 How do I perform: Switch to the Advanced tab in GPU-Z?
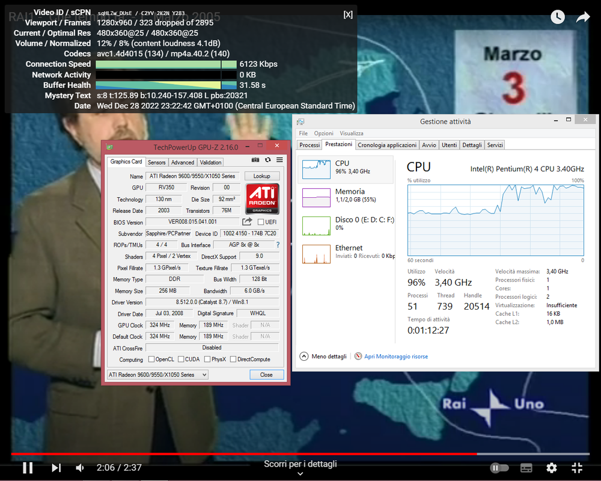point(183,162)
